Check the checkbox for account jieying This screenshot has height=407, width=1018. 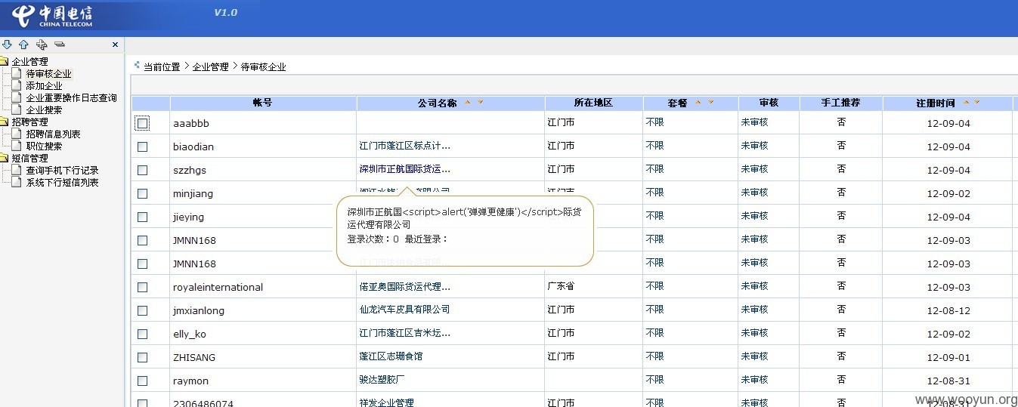[142, 217]
